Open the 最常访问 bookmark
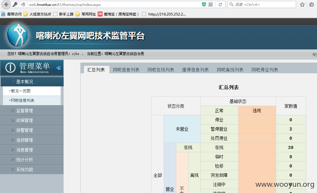 (x=11, y=14)
